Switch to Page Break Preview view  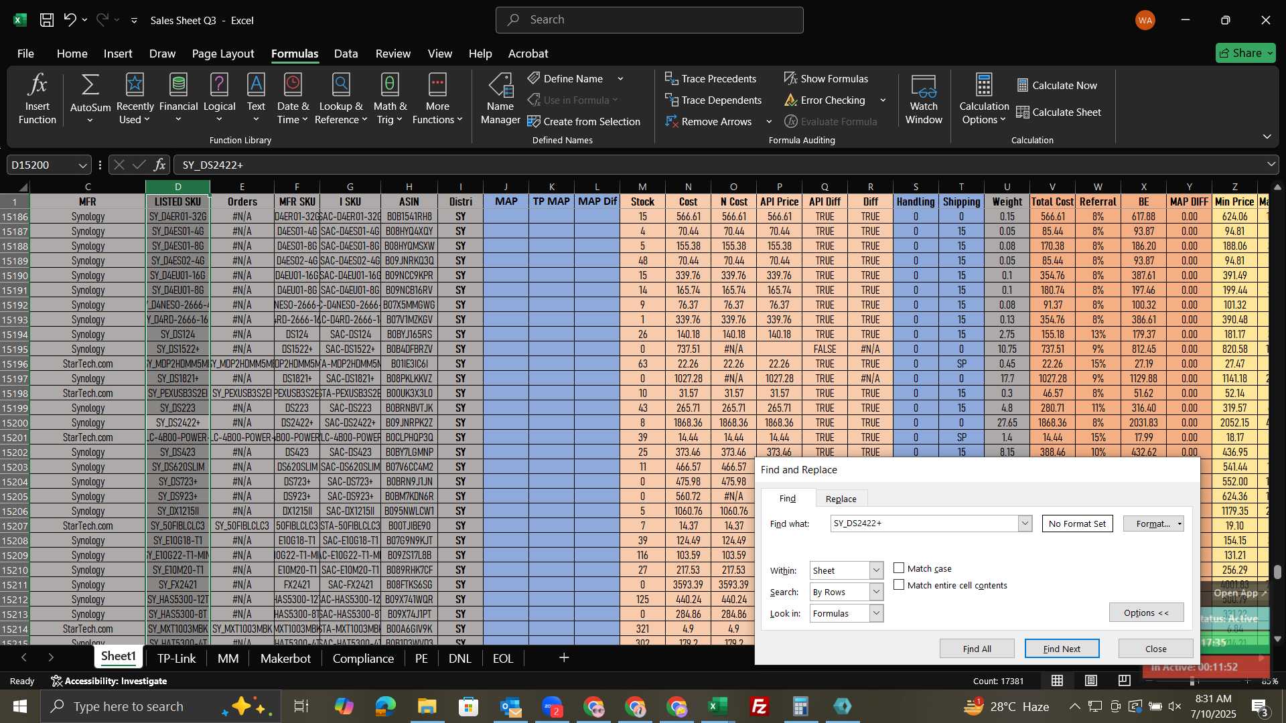[1125, 681]
